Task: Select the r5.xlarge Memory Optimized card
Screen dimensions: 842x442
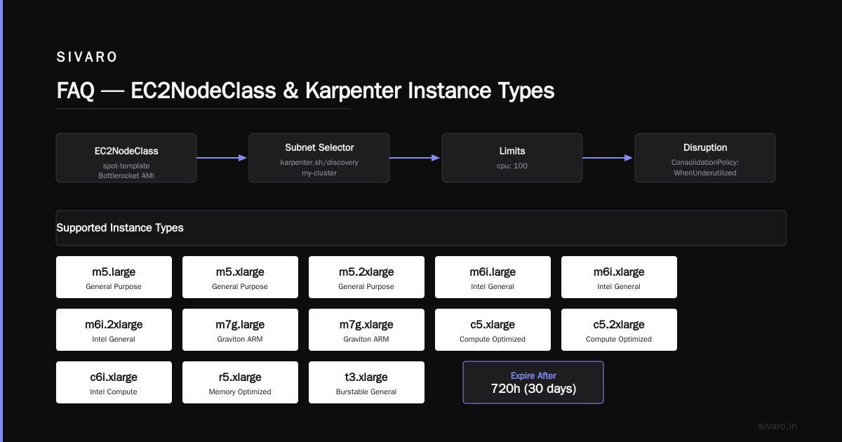Action: tap(240, 382)
